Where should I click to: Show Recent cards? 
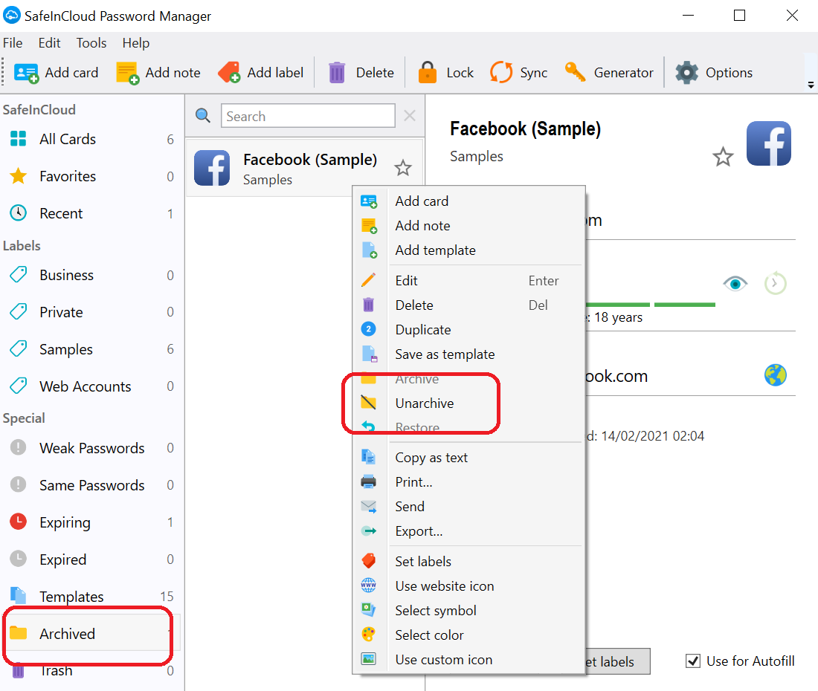click(x=91, y=213)
